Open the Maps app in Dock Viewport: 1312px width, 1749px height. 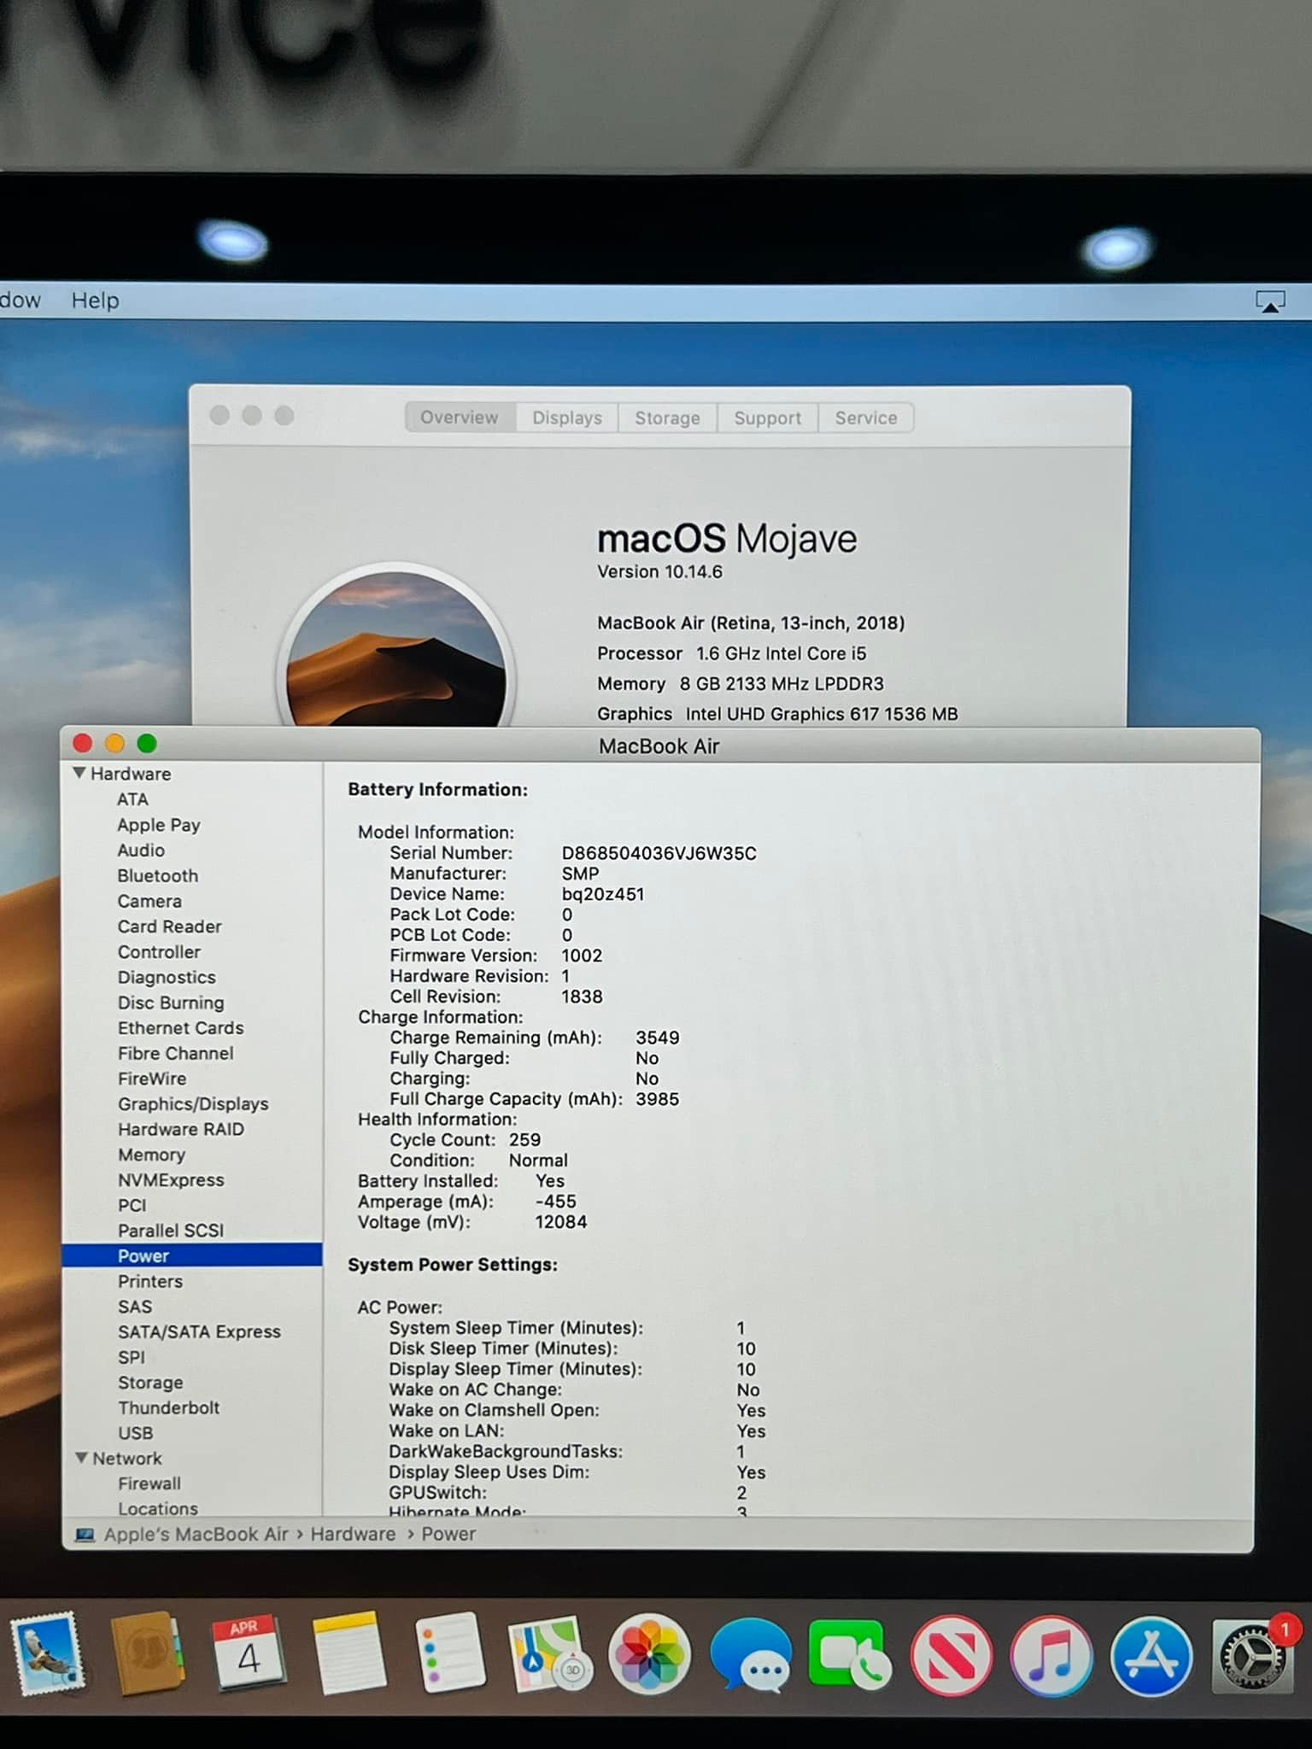pos(548,1654)
